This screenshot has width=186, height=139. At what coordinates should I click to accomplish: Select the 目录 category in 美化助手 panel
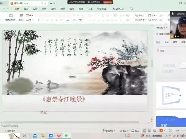point(166,42)
